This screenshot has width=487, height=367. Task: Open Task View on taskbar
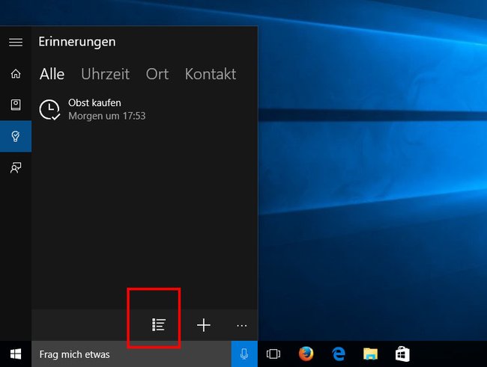pyautogui.click(x=273, y=354)
